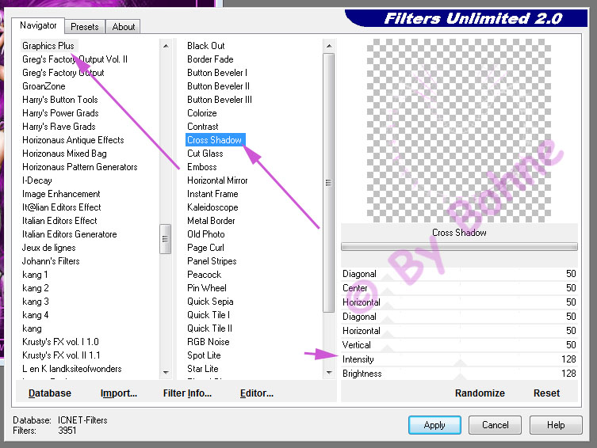Adjust the Intensity slider
Screen dimensions: 597x448
point(460,359)
